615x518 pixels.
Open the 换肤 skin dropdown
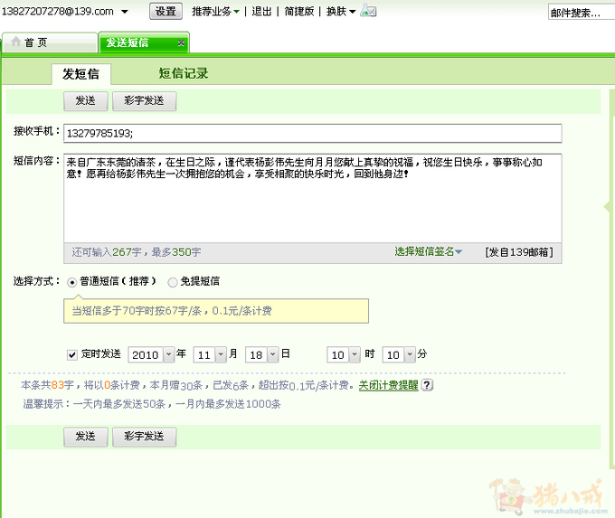341,12
